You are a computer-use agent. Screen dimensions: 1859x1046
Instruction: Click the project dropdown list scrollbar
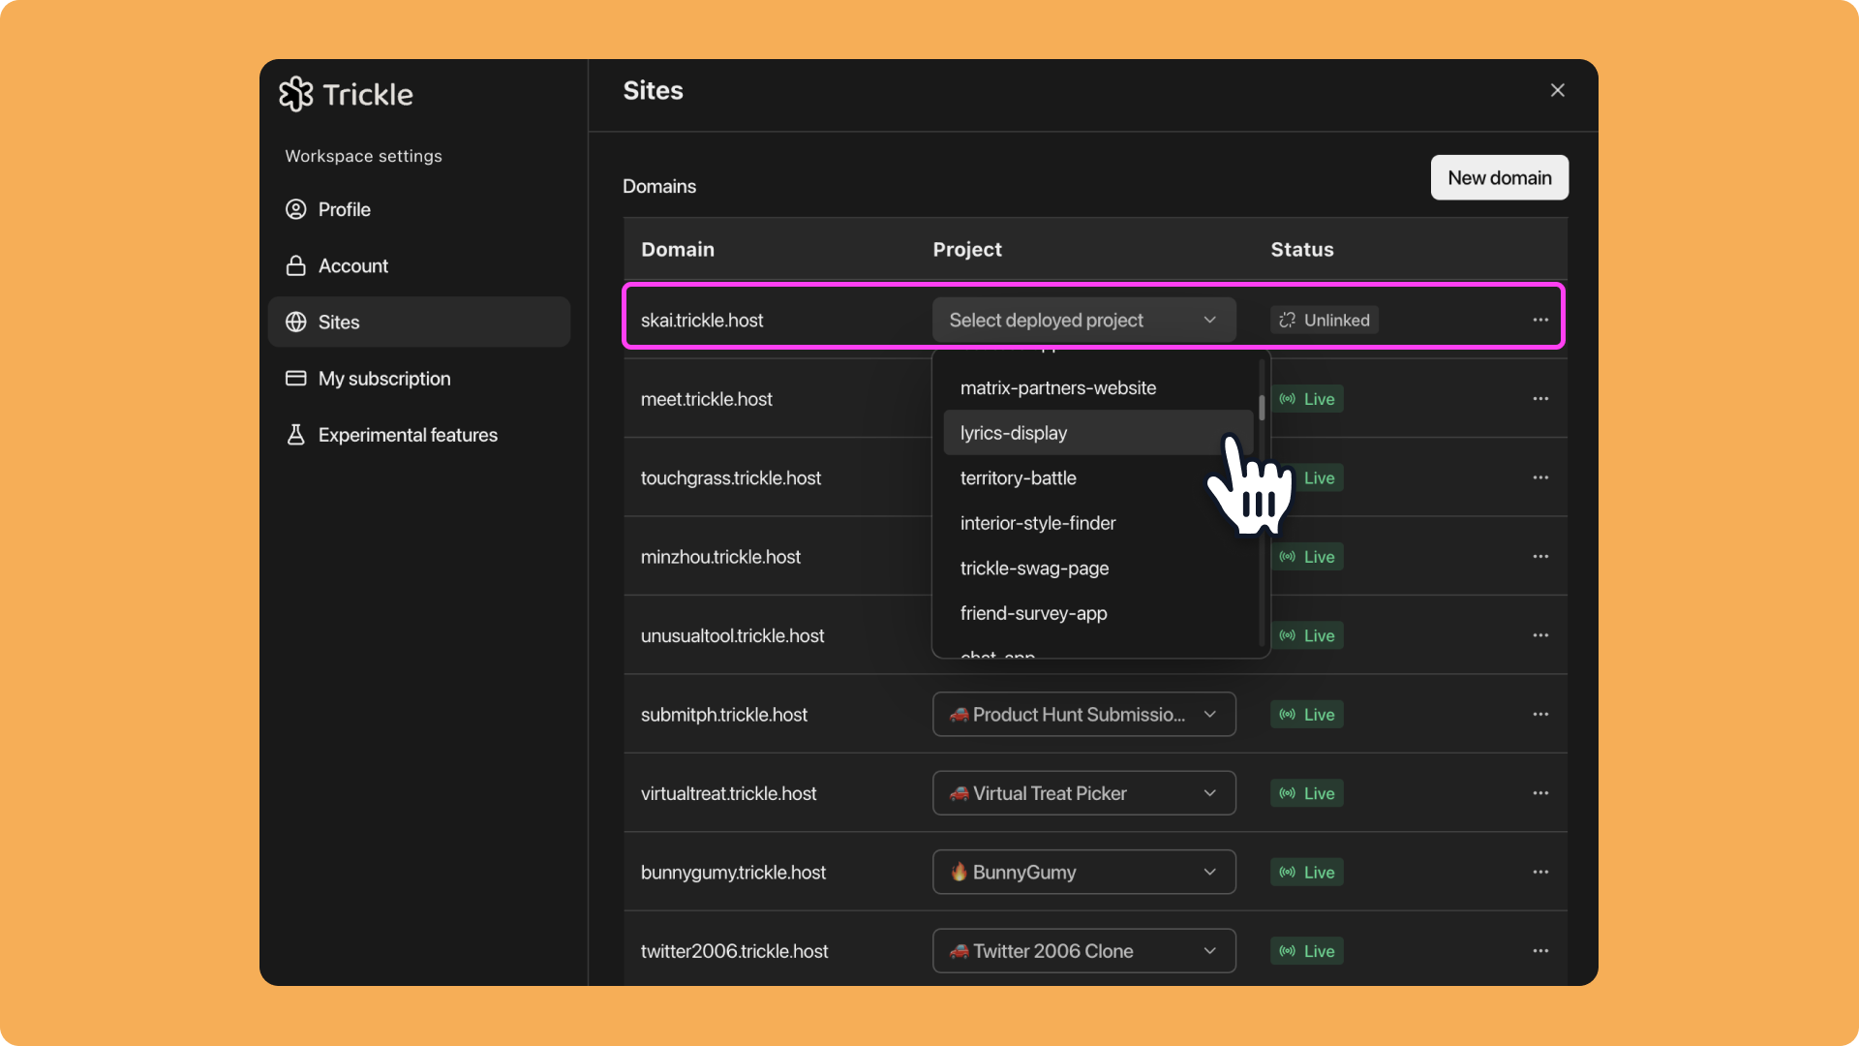(1262, 408)
